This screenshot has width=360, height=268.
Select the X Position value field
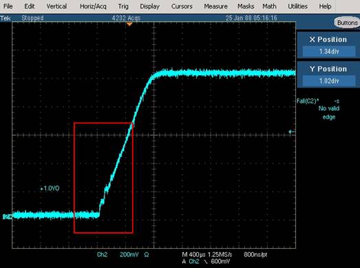329,51
